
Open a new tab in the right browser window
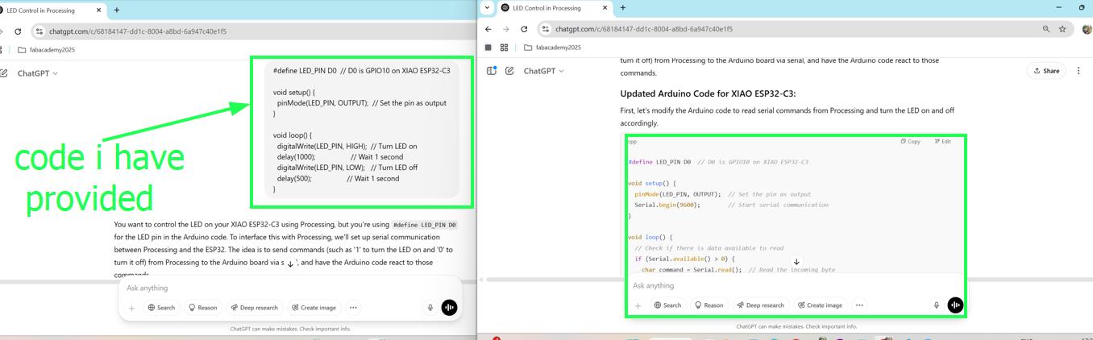[622, 8]
